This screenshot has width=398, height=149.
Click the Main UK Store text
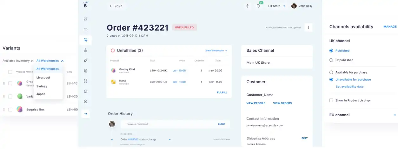click(258, 63)
